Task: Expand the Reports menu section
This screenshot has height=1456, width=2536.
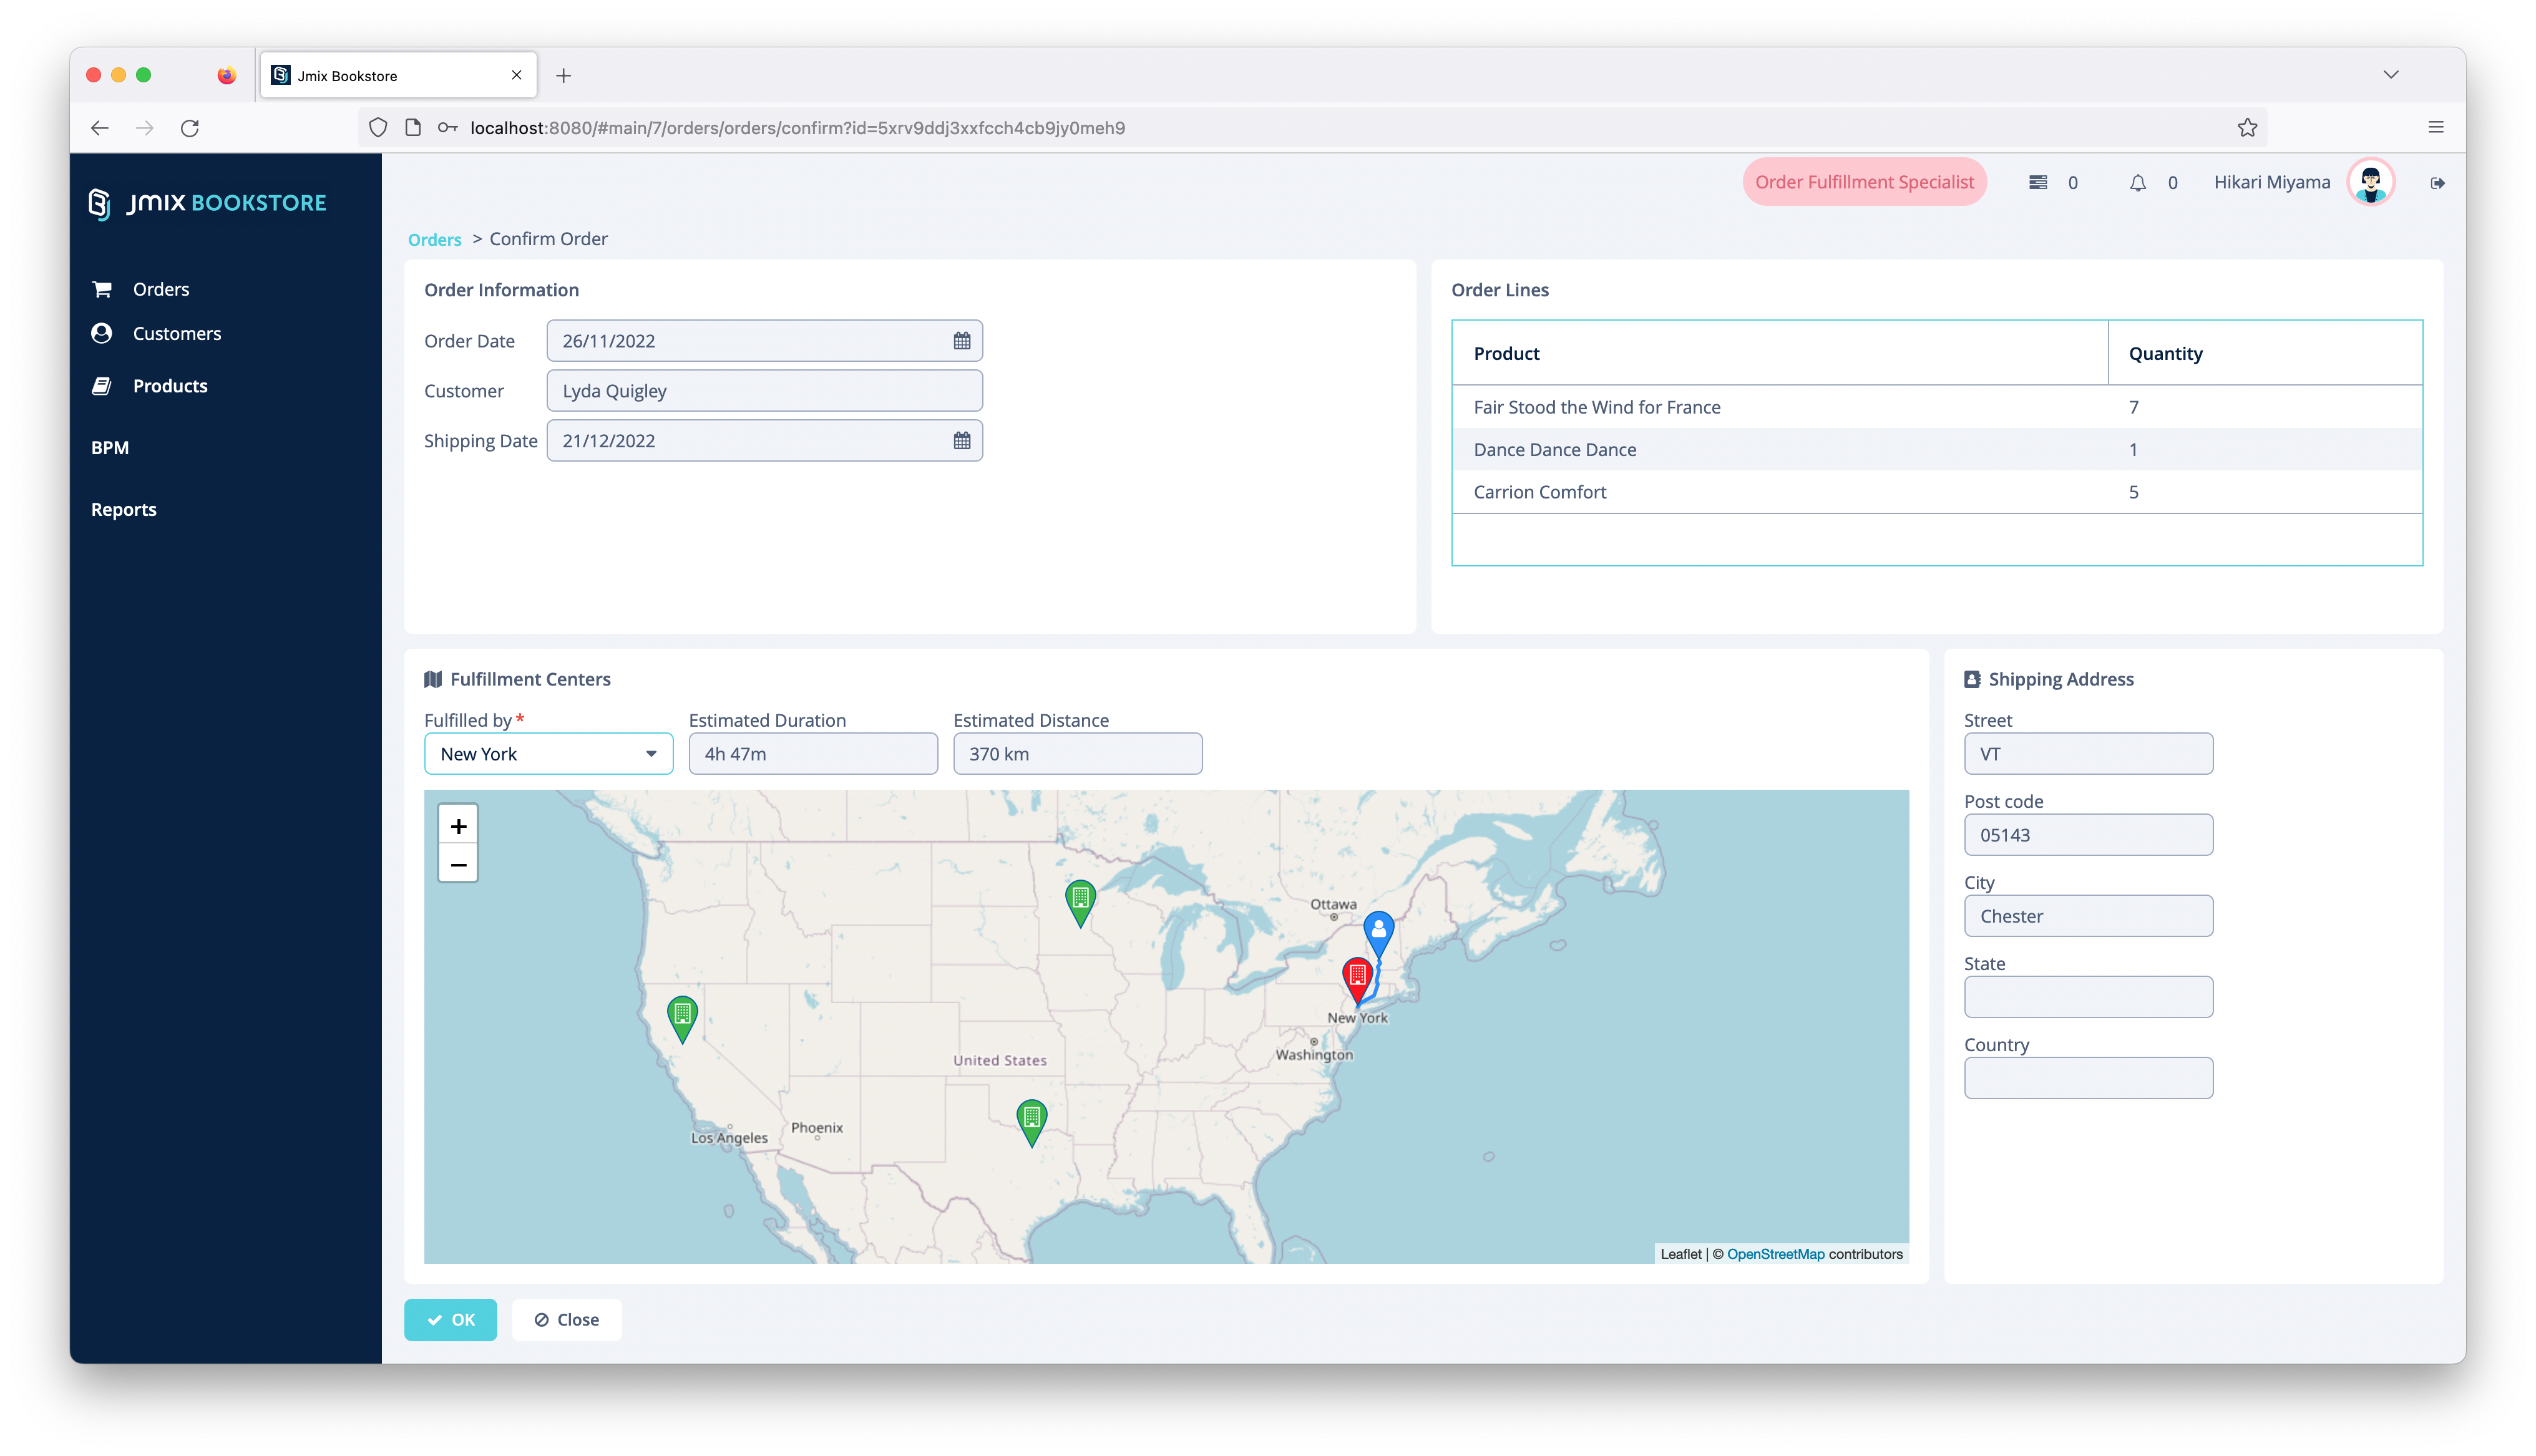Action: (124, 510)
